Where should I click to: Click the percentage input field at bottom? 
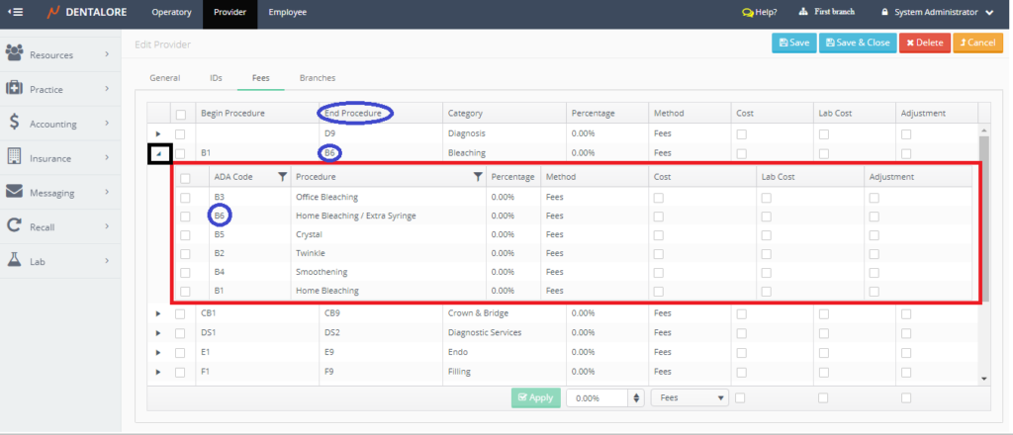[x=599, y=397]
